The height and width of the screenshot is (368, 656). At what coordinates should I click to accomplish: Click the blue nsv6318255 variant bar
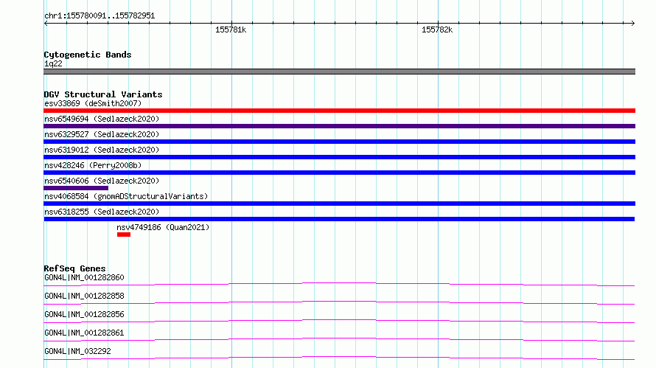(339, 219)
